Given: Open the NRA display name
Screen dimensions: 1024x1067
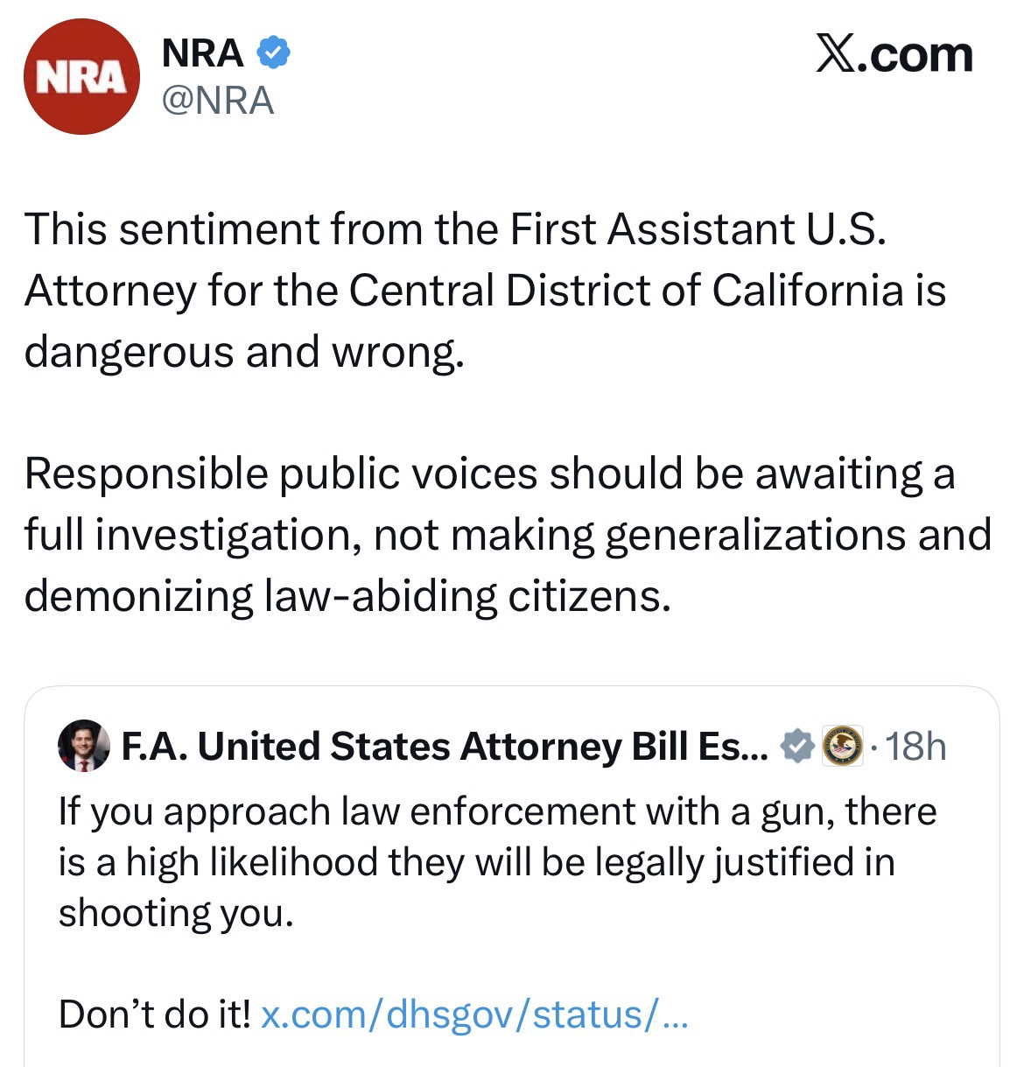Looking at the screenshot, I should [x=203, y=54].
